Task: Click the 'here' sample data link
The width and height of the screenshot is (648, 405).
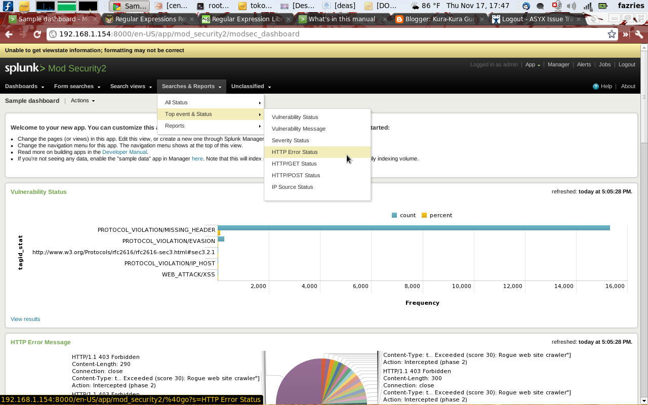Action: (x=197, y=159)
